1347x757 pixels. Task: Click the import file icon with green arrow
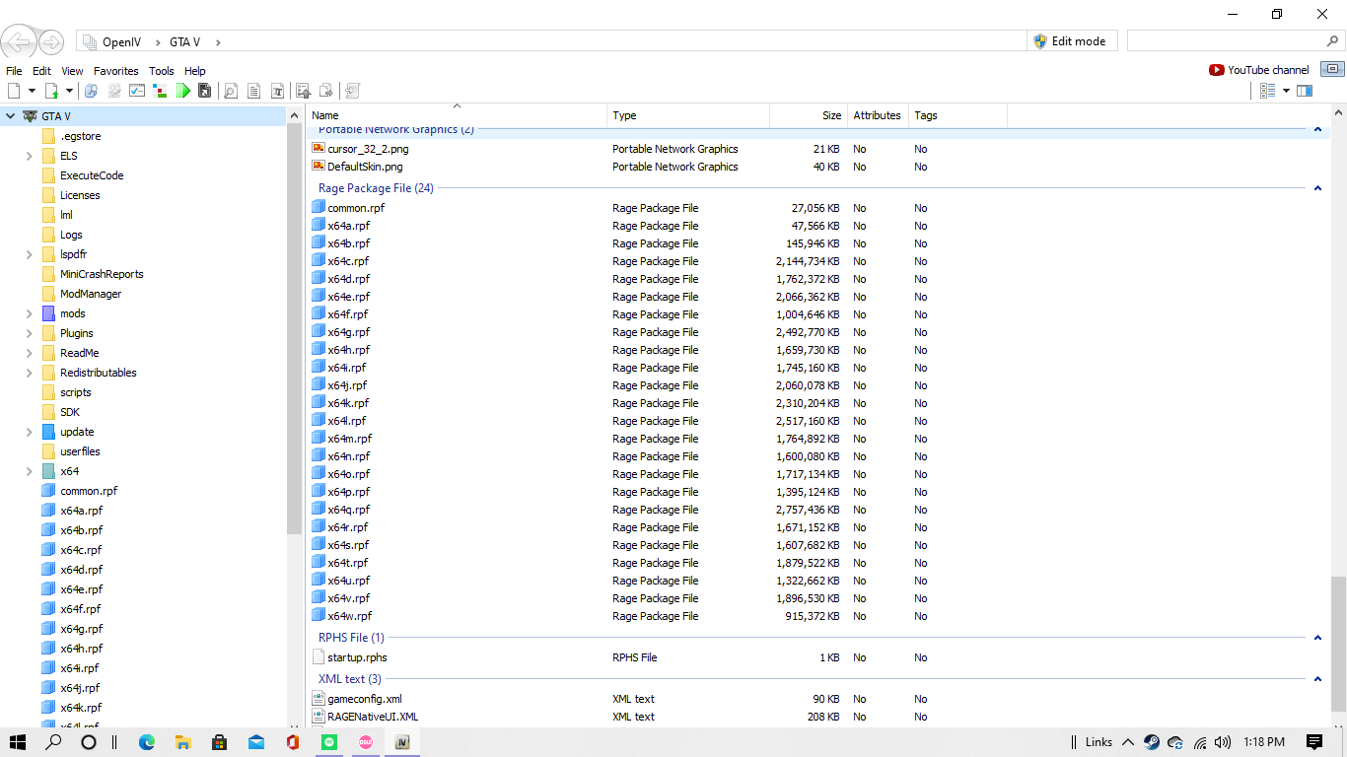[51, 91]
